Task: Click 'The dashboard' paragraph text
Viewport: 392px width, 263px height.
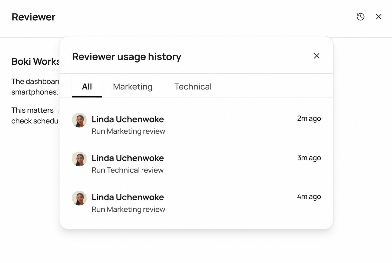Action: (x=35, y=87)
